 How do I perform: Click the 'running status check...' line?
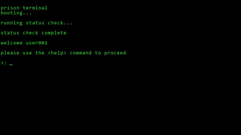tap(36, 23)
